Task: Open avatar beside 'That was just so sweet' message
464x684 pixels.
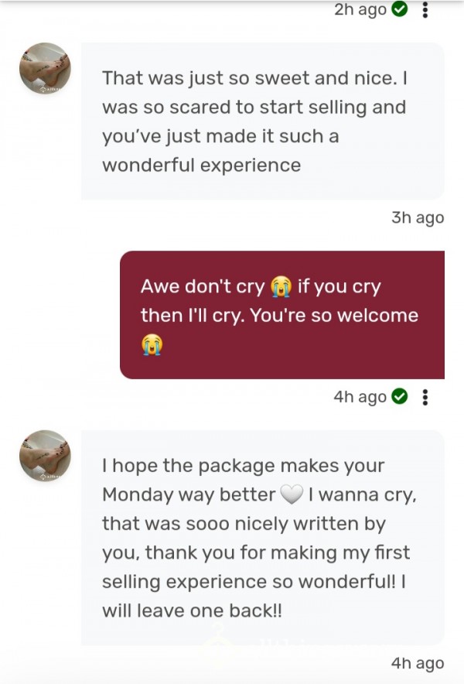Action: [x=45, y=69]
